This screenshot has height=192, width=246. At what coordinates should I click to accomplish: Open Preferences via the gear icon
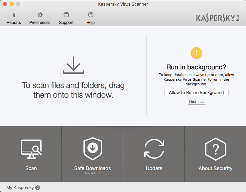click(40, 15)
